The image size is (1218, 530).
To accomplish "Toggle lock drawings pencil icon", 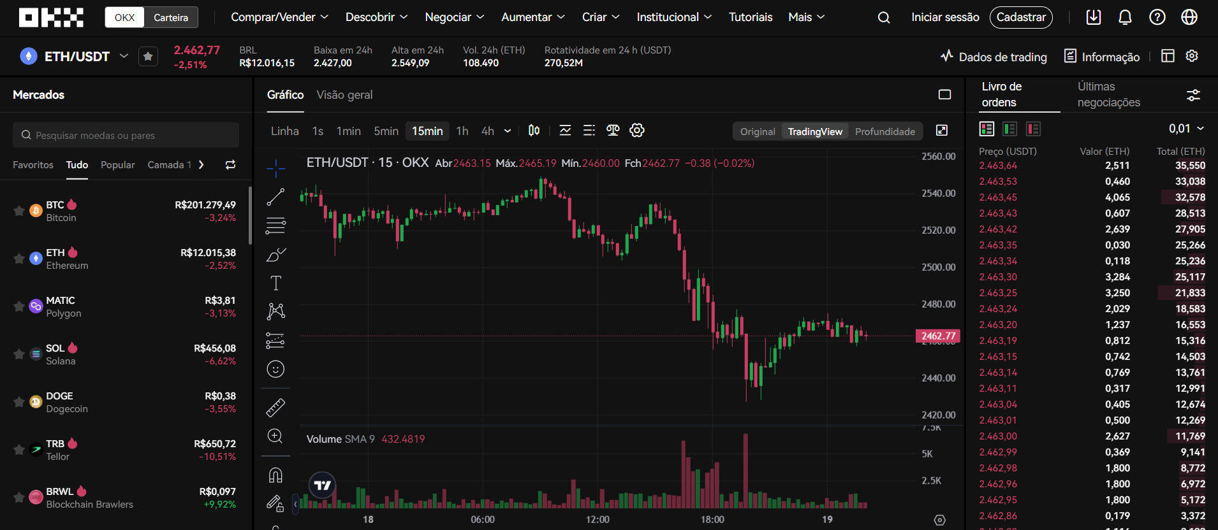I will [275, 504].
